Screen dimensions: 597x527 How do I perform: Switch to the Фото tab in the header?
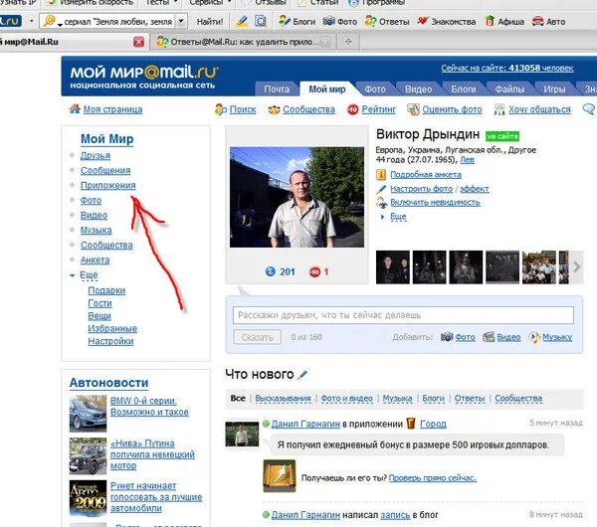tap(375, 89)
